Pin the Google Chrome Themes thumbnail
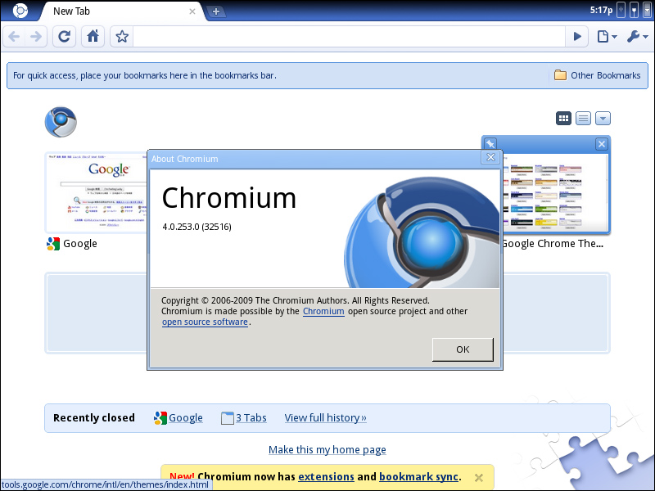The height and width of the screenshot is (491, 655). coord(490,142)
